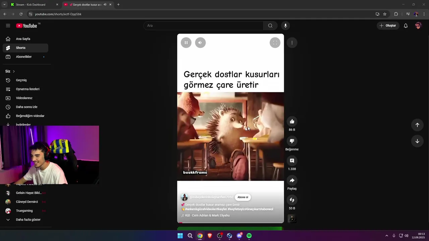Open Truegaming subscription channel
This screenshot has height=241, width=429.
[25, 211]
